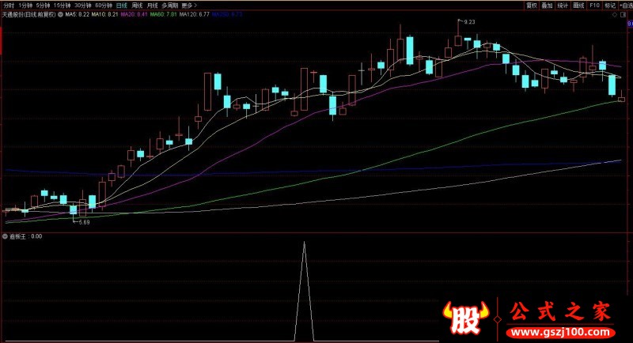Open the 追板王 indicator settings icon
633x343 pixels.
click(5, 236)
